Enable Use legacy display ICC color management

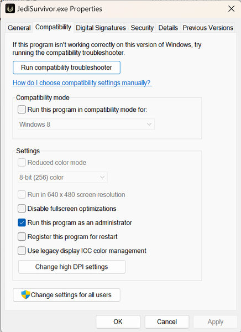(x=22, y=251)
